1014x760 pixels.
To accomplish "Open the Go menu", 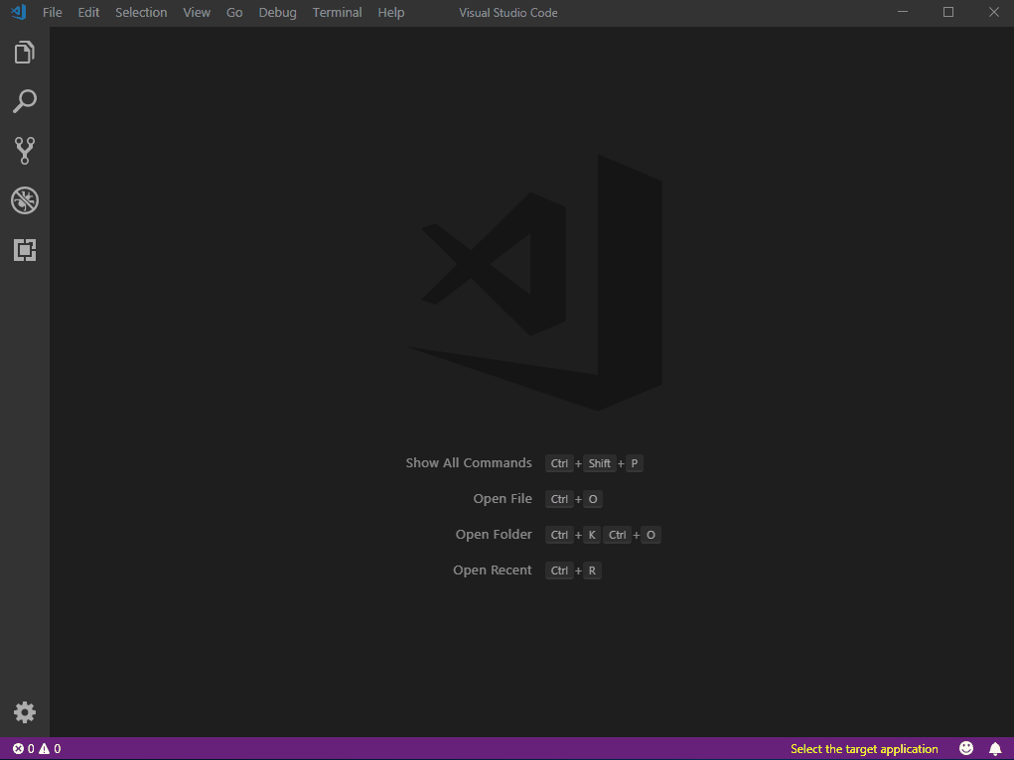I will coord(233,13).
